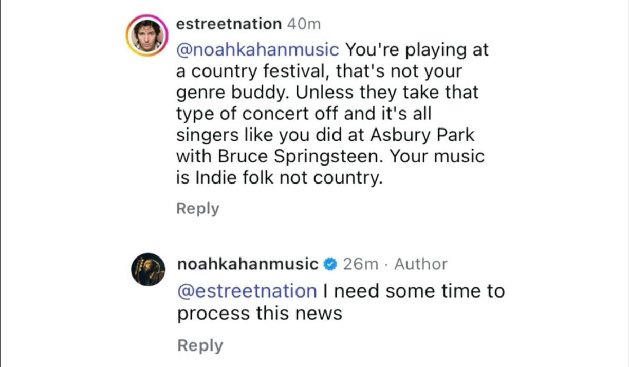The width and height of the screenshot is (629, 367).
Task: Click the text "Indie folk not country"
Action: click(x=289, y=178)
